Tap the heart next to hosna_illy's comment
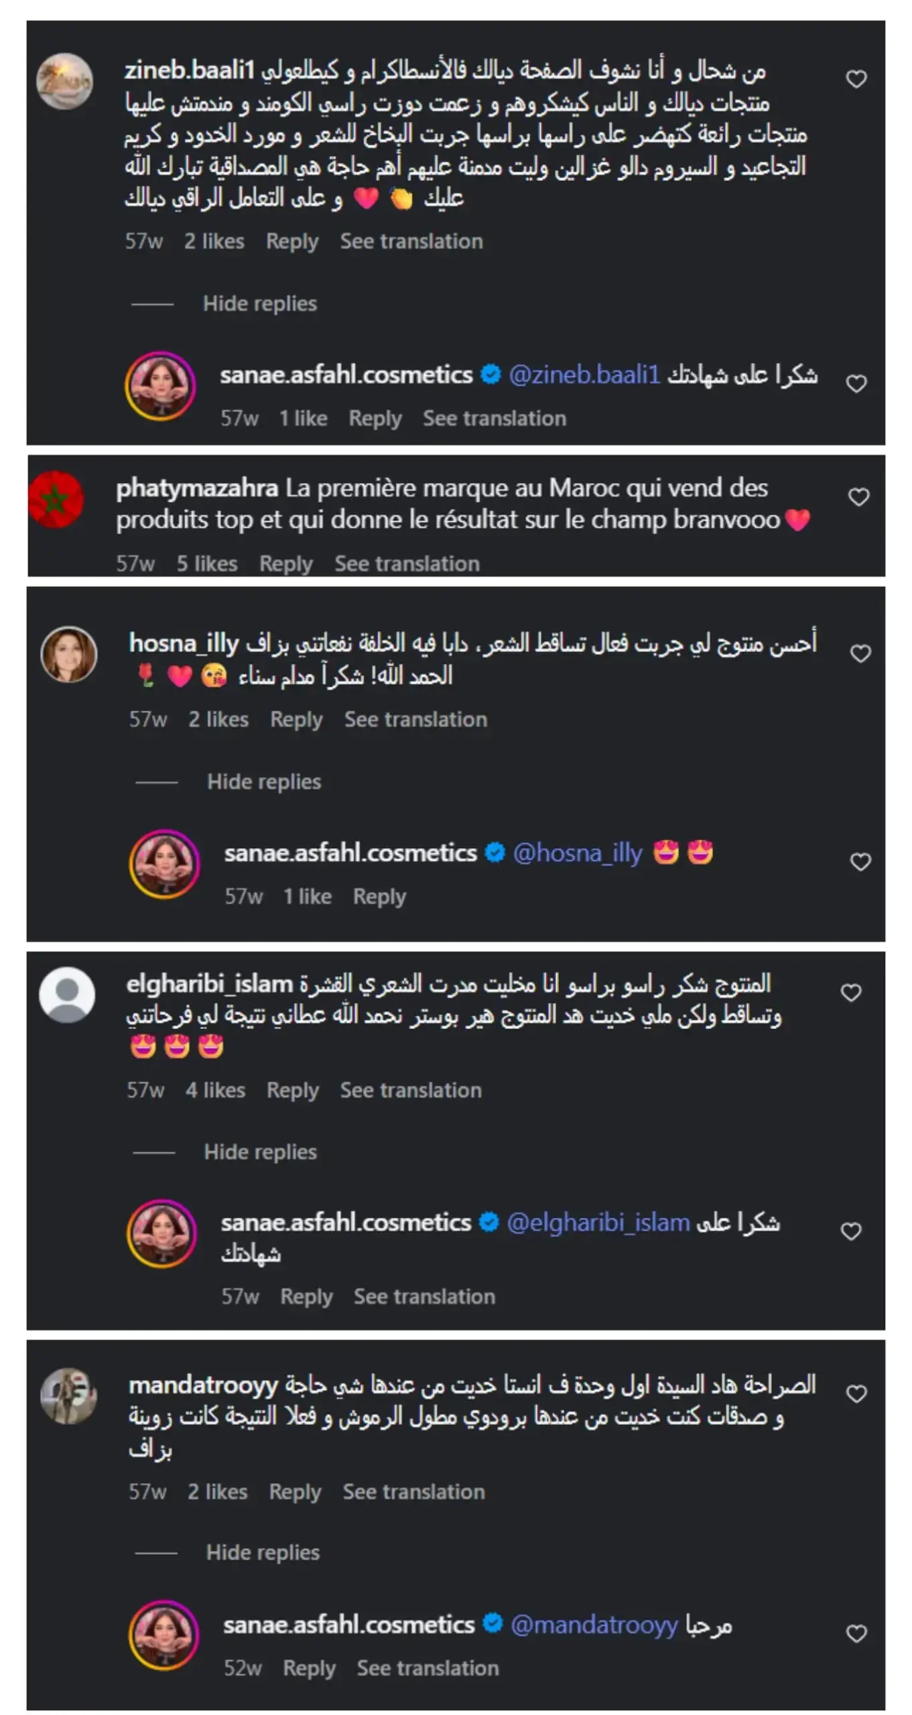 (860, 653)
